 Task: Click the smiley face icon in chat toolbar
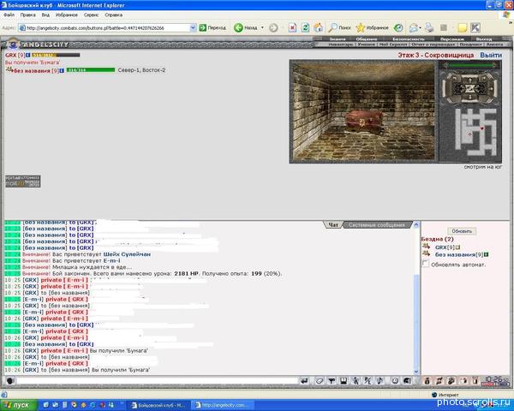coord(395,381)
